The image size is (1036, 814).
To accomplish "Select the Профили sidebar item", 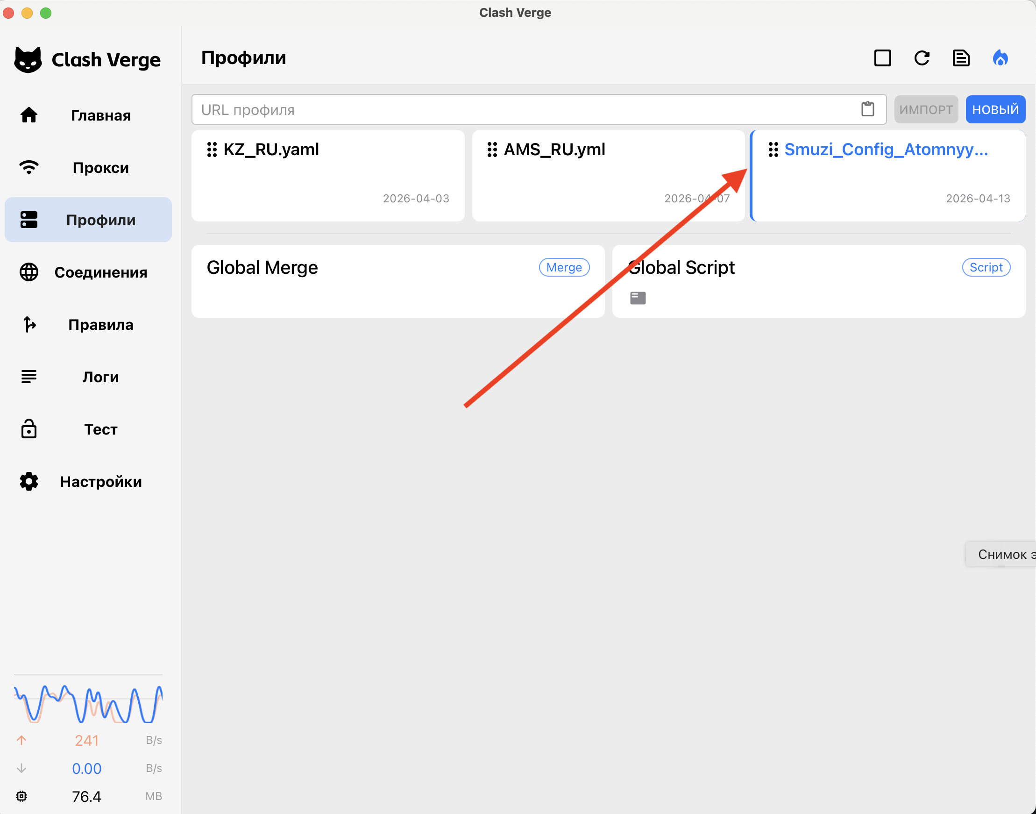I will tap(88, 220).
